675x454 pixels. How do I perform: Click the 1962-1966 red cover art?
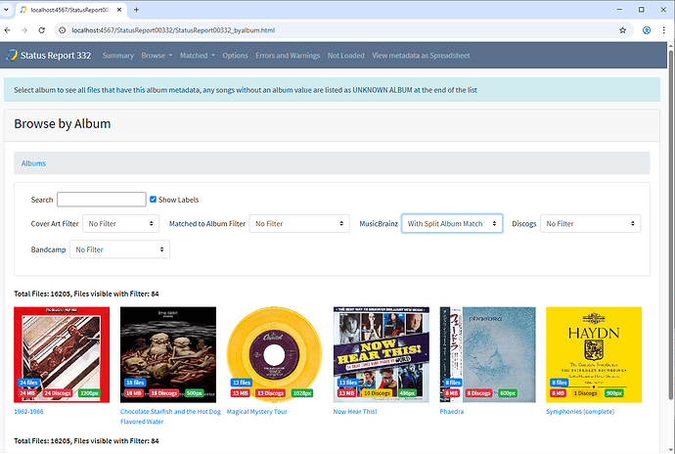coord(62,354)
